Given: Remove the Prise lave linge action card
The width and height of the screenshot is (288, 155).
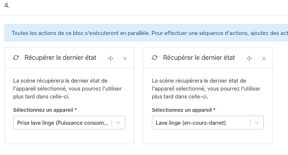Looking at the screenshot, I should tap(125, 59).
